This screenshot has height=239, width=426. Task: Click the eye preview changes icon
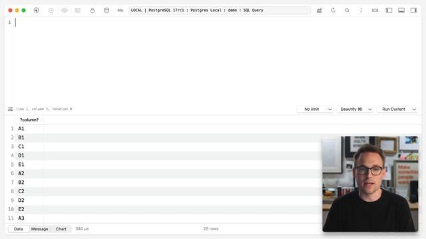tap(65, 11)
